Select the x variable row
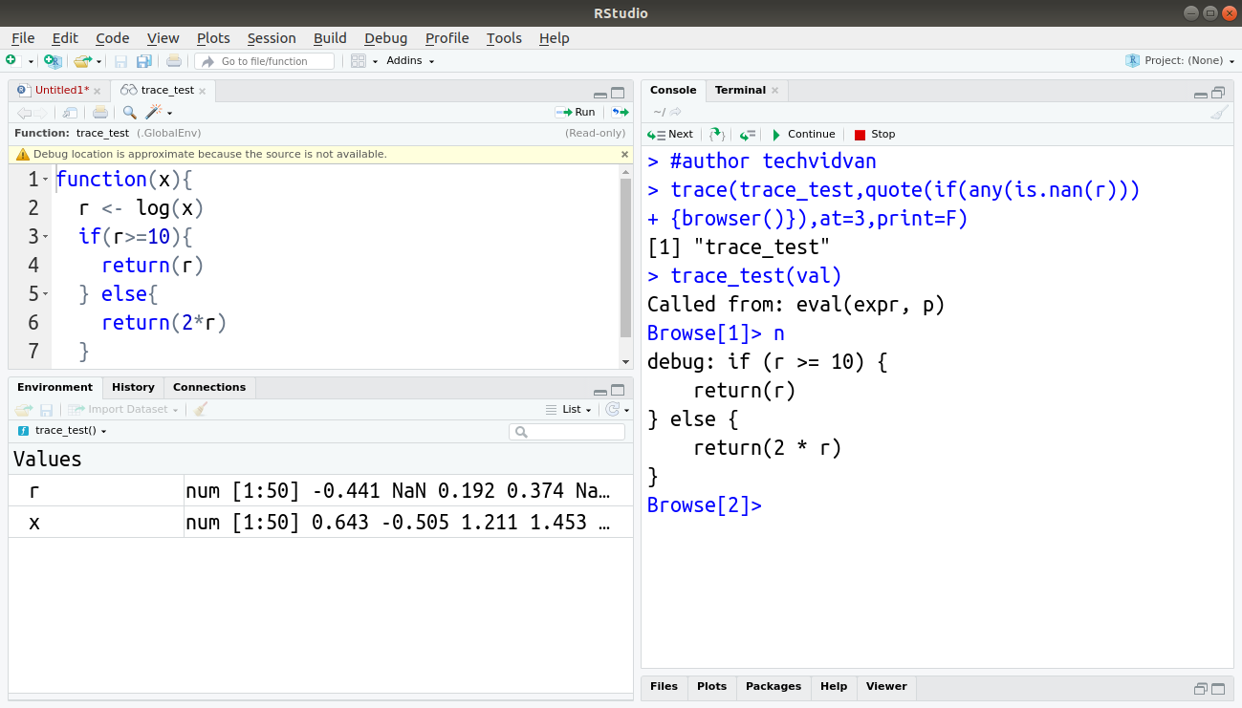The image size is (1242, 708). click(x=320, y=523)
